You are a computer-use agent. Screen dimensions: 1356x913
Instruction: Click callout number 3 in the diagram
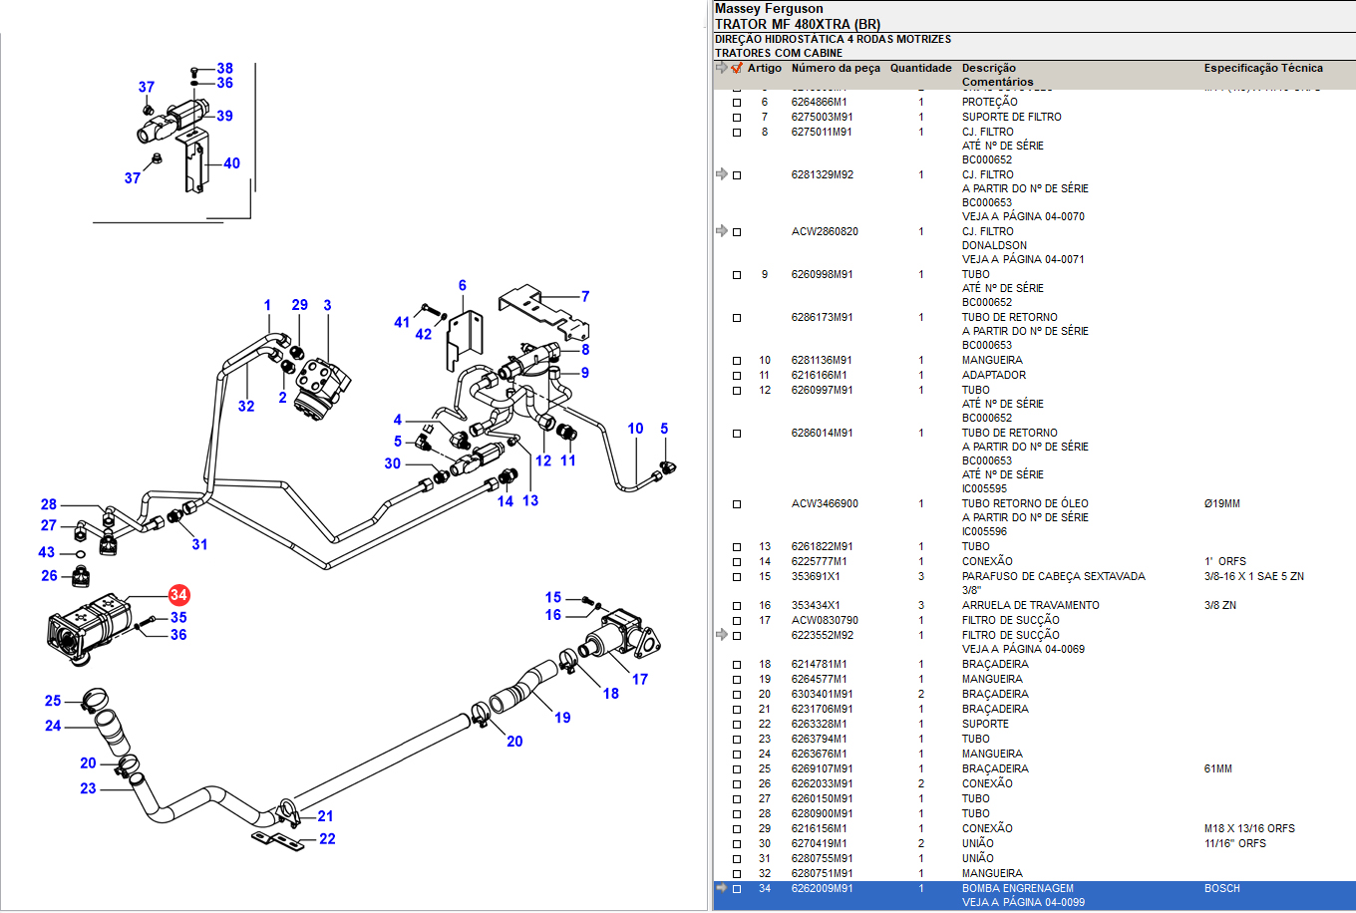(327, 305)
